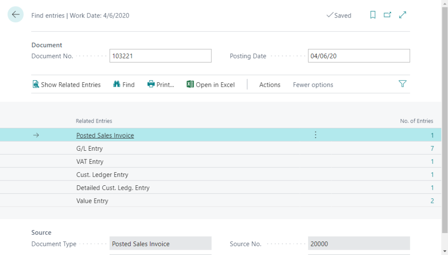Open the Document Type lookup field
Viewport: 448px width, 255px height.
pos(160,243)
